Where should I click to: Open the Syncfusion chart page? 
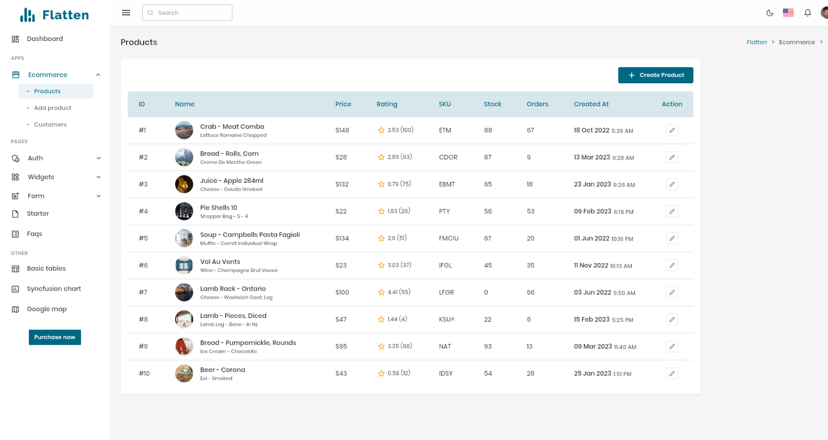(x=53, y=289)
